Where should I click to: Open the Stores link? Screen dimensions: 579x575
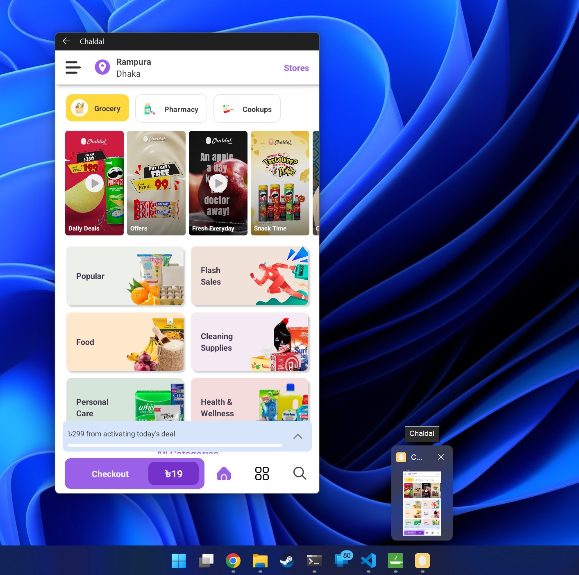click(296, 68)
